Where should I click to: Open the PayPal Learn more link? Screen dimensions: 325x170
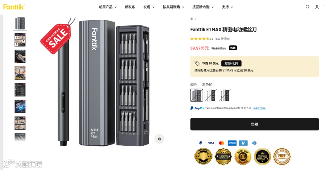point(259,108)
